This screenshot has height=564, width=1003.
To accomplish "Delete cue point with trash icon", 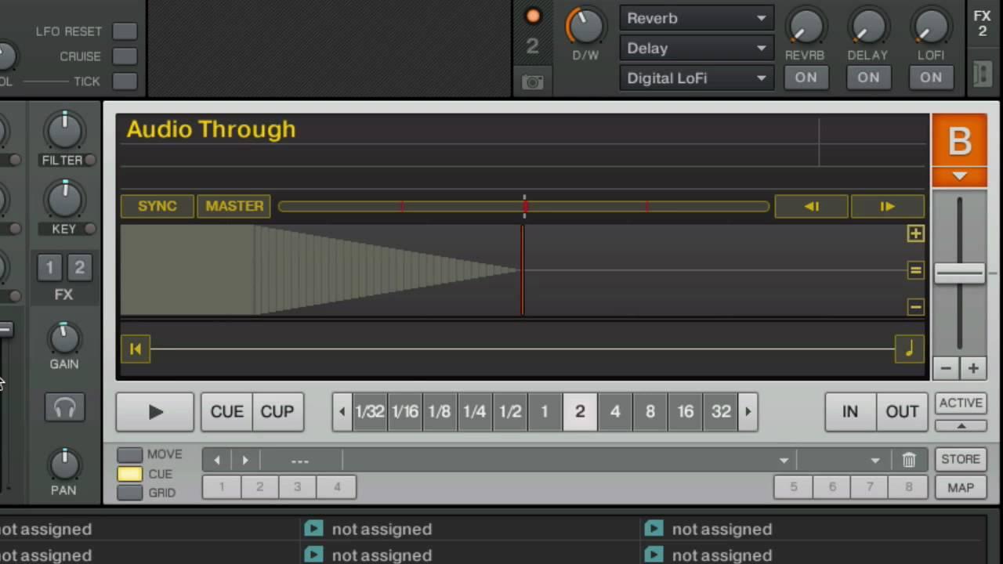I will (x=909, y=461).
